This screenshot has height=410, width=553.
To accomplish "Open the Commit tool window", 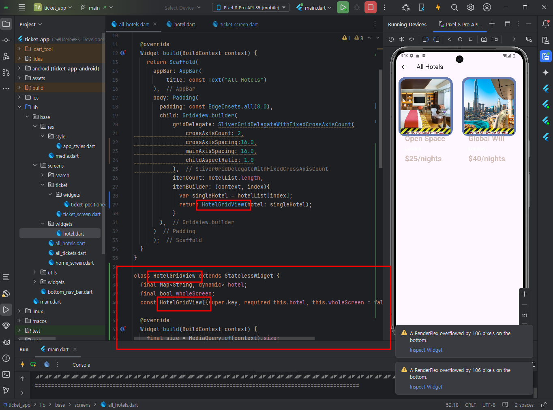I will 6,40.
